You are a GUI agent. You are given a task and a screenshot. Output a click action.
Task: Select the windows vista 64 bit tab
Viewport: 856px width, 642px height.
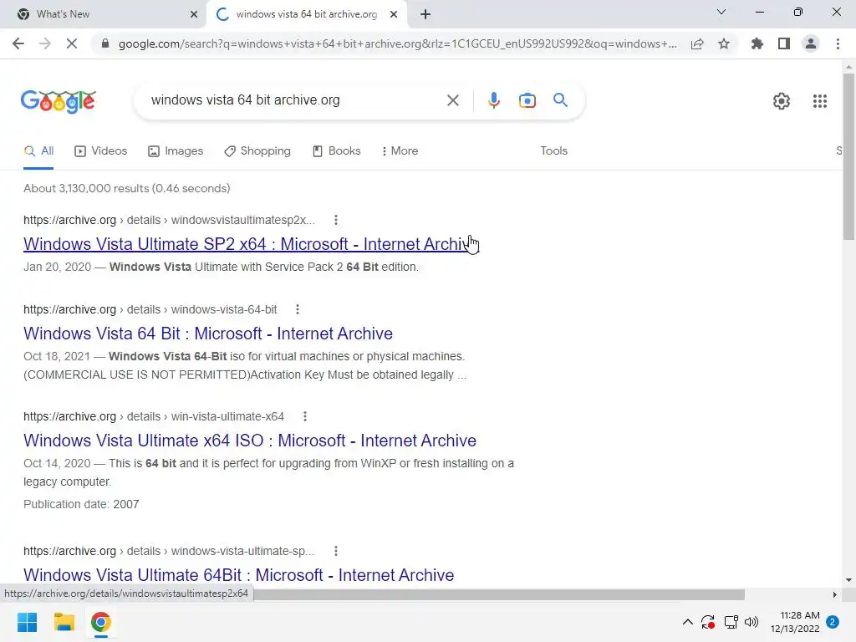coord(306,14)
